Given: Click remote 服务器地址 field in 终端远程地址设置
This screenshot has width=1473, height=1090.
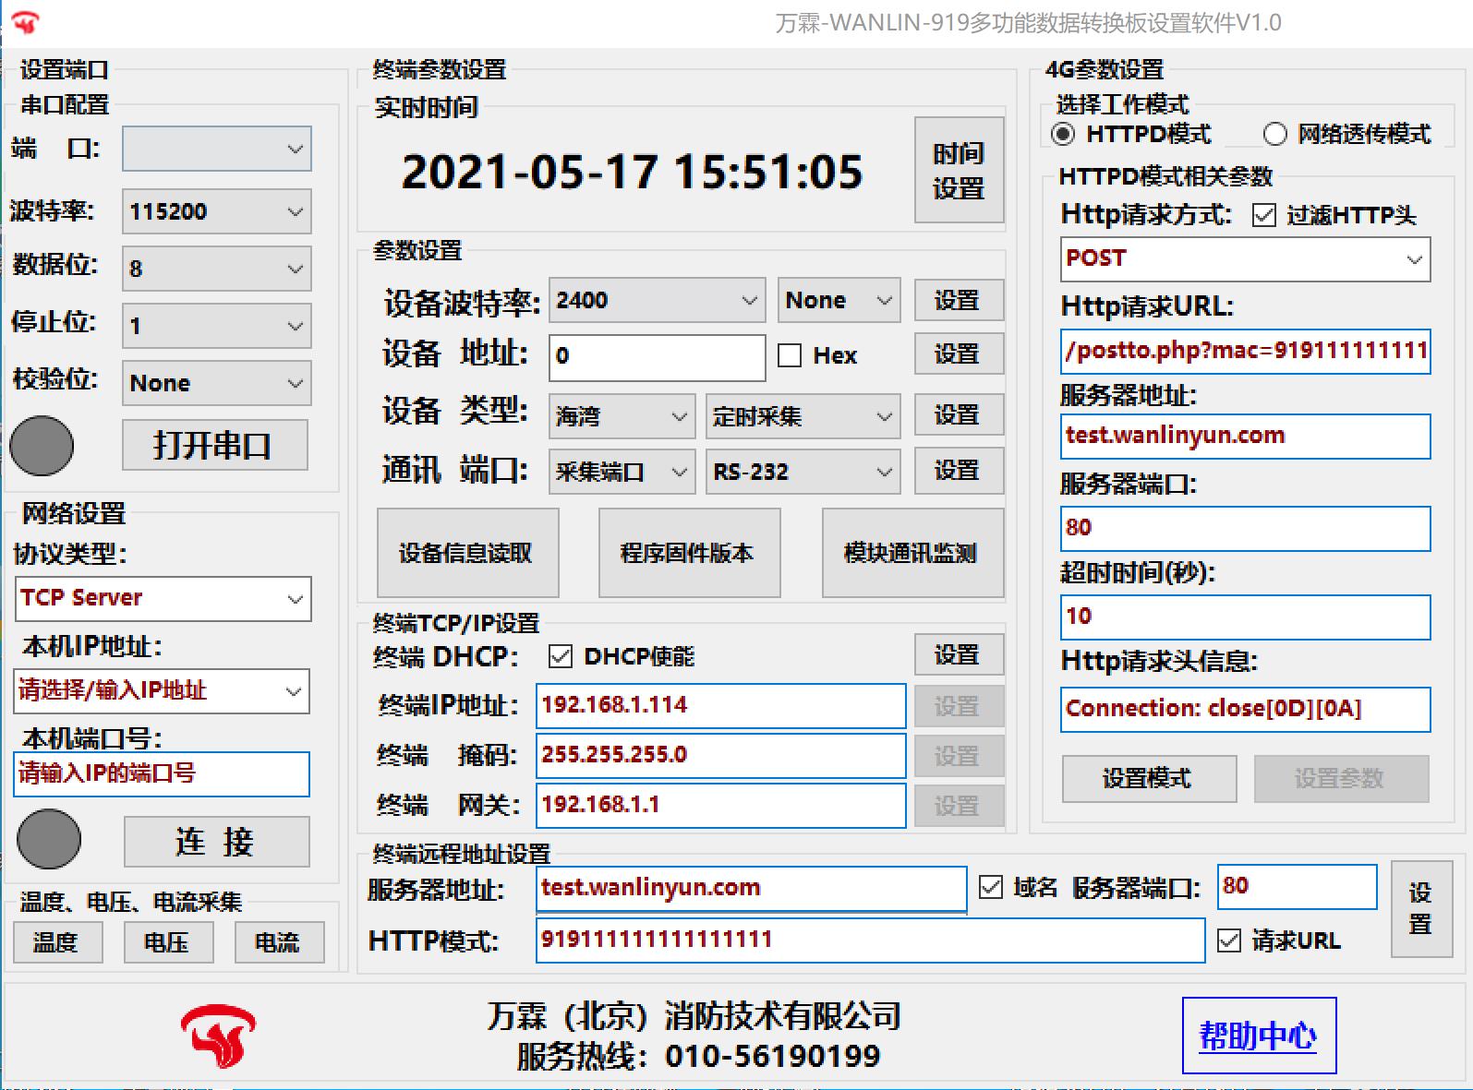Looking at the screenshot, I should point(752,889).
